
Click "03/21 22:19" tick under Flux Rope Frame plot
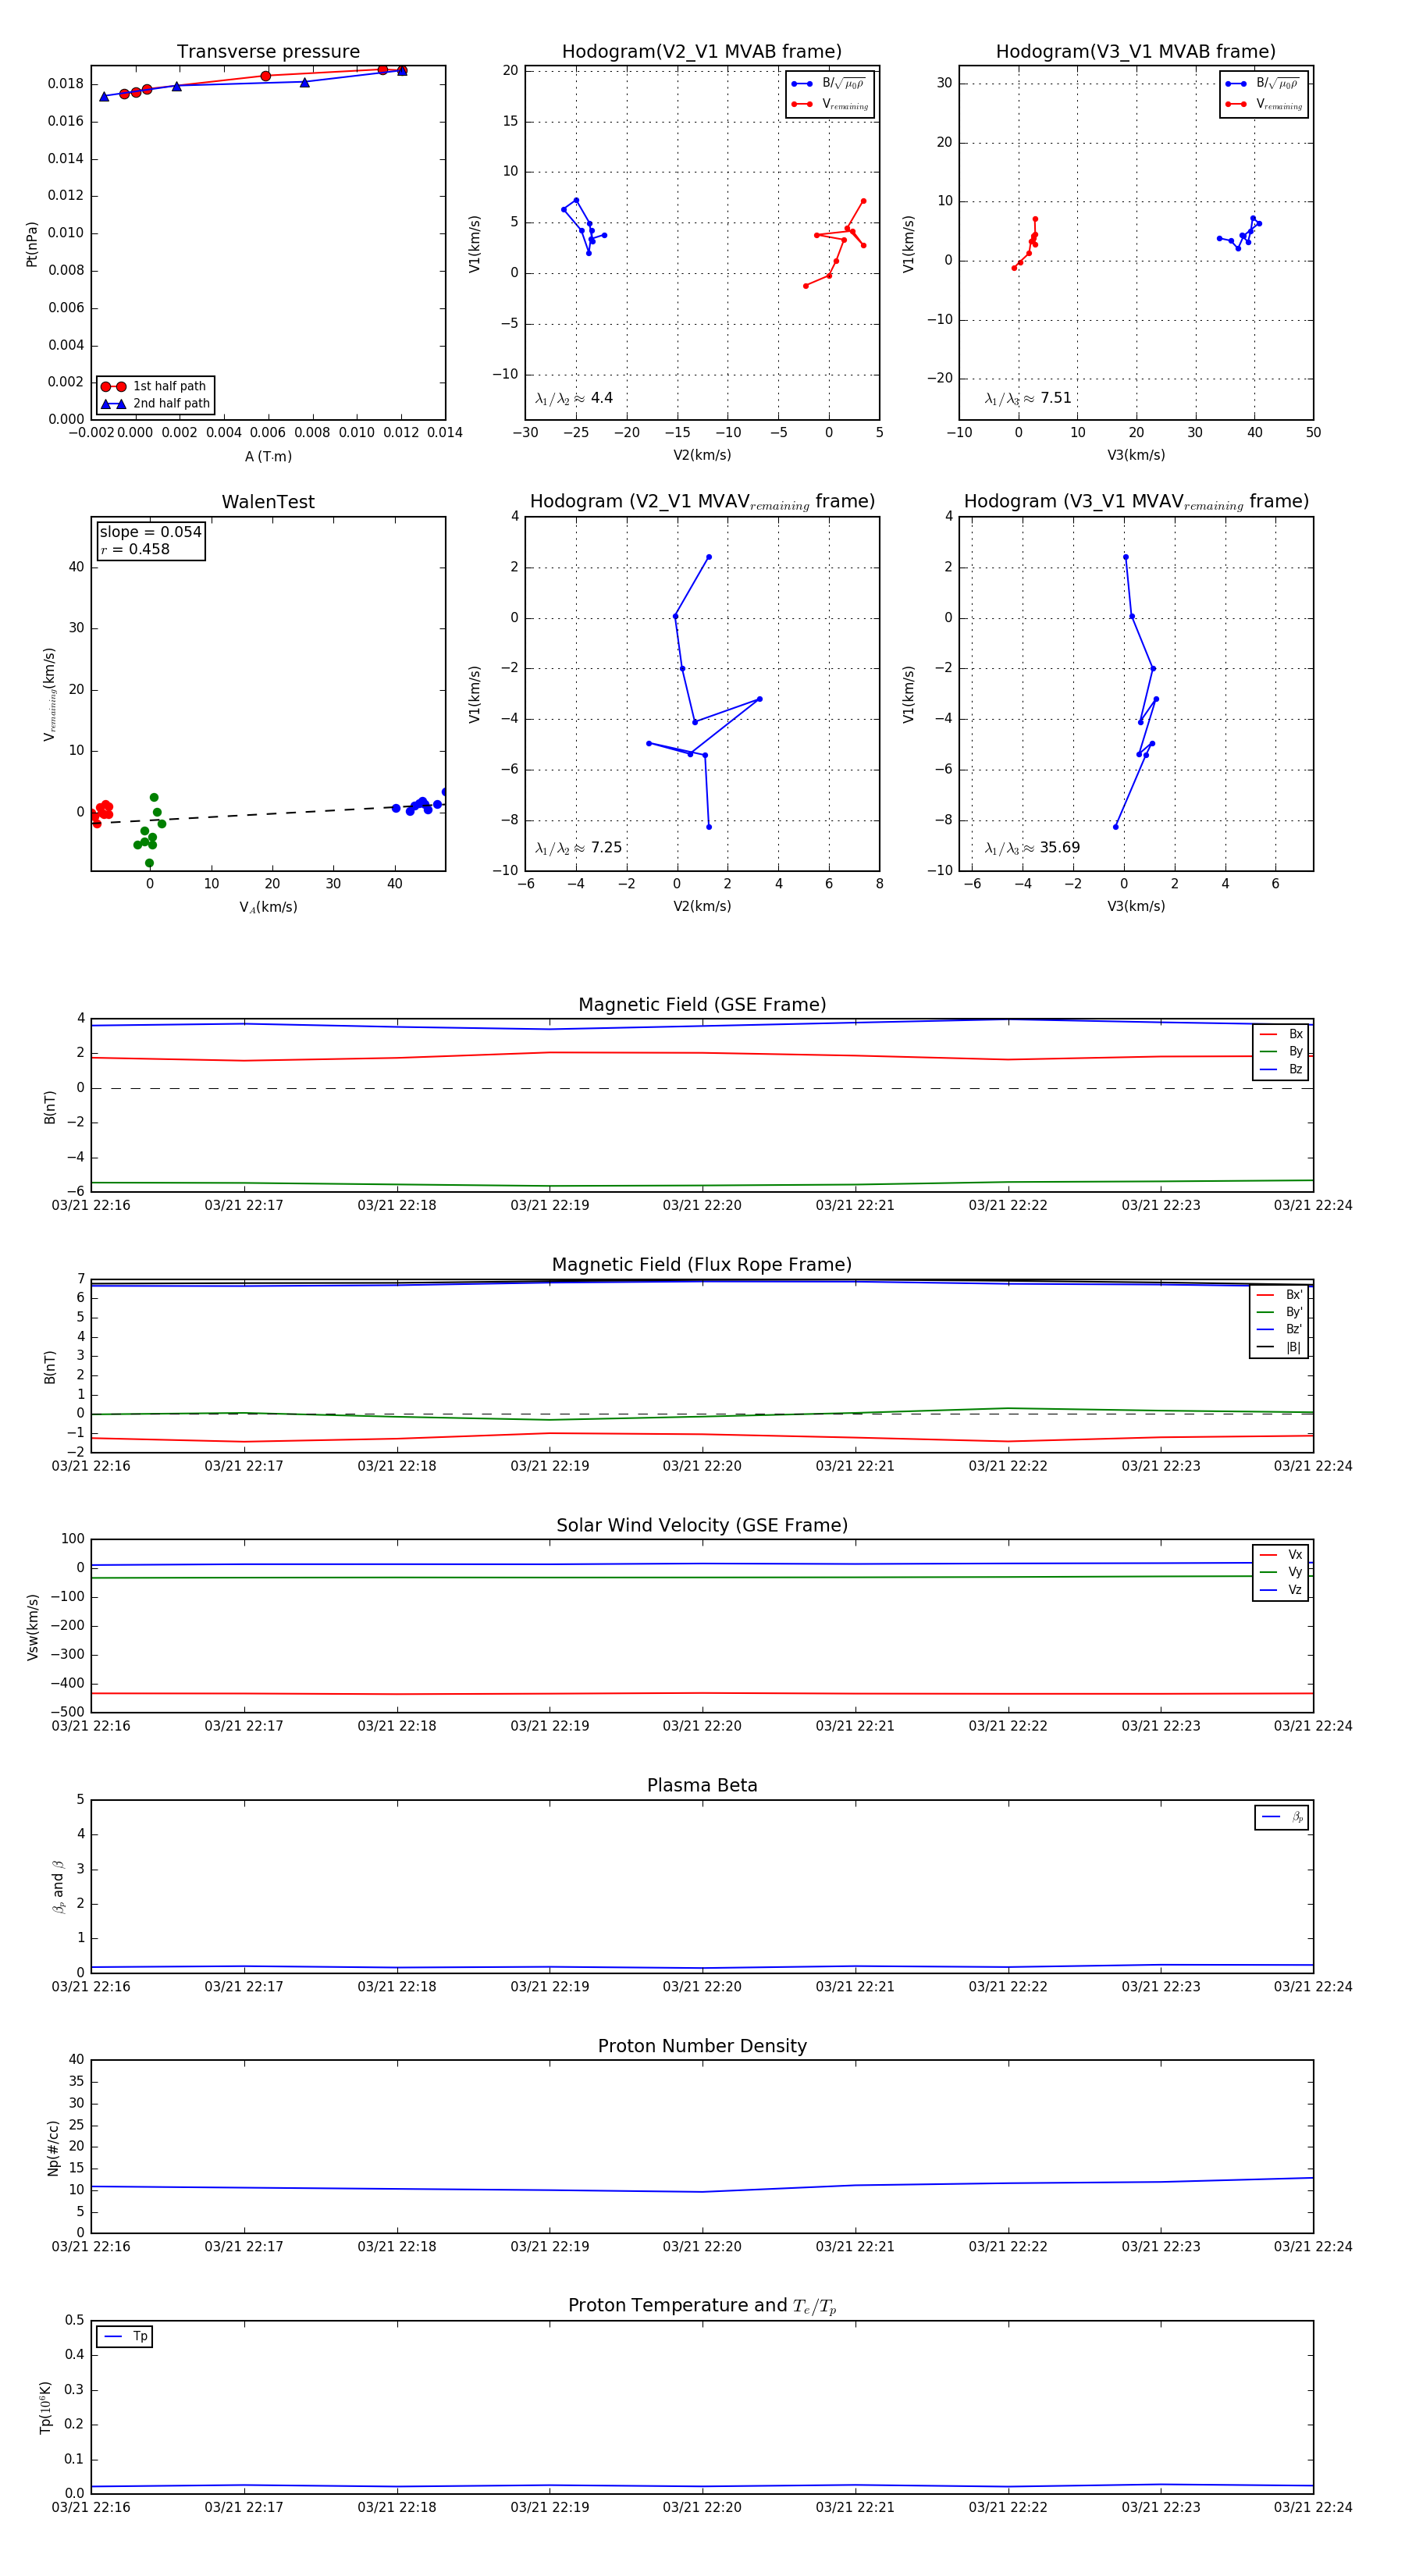550,1466
